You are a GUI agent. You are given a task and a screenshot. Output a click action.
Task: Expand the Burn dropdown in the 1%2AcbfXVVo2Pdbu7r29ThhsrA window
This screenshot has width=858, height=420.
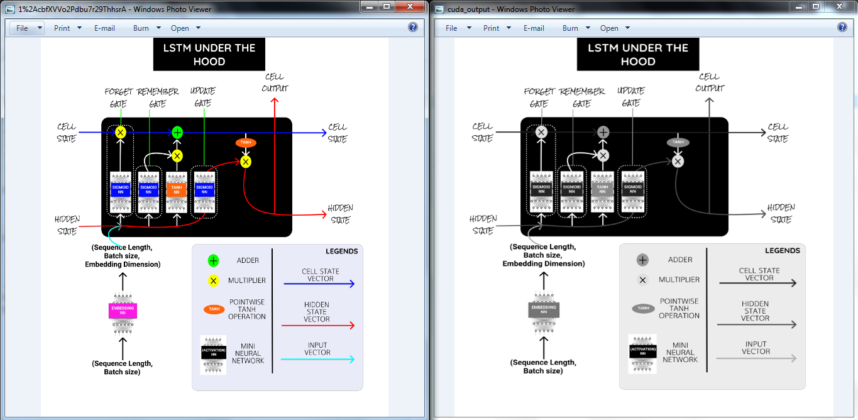[146, 28]
